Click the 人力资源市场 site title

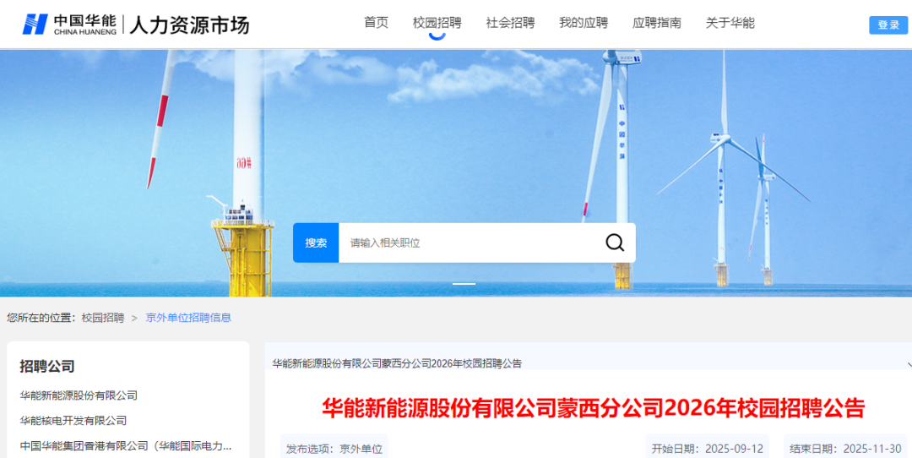point(189,25)
